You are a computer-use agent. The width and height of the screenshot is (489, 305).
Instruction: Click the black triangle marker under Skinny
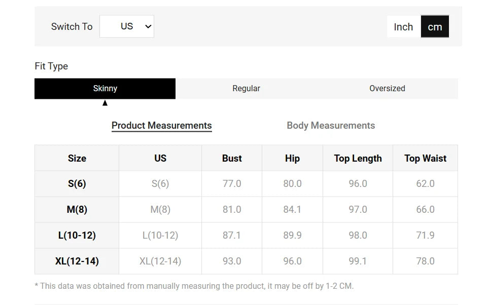pyautogui.click(x=105, y=103)
